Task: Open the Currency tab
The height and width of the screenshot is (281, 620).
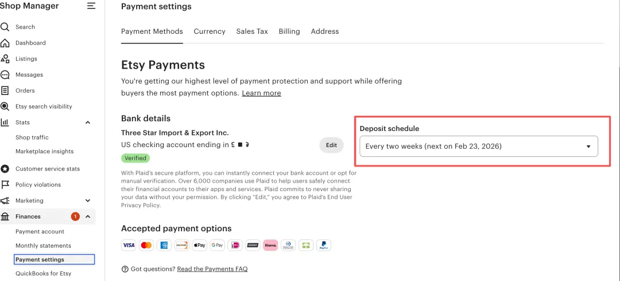Action: click(x=210, y=31)
